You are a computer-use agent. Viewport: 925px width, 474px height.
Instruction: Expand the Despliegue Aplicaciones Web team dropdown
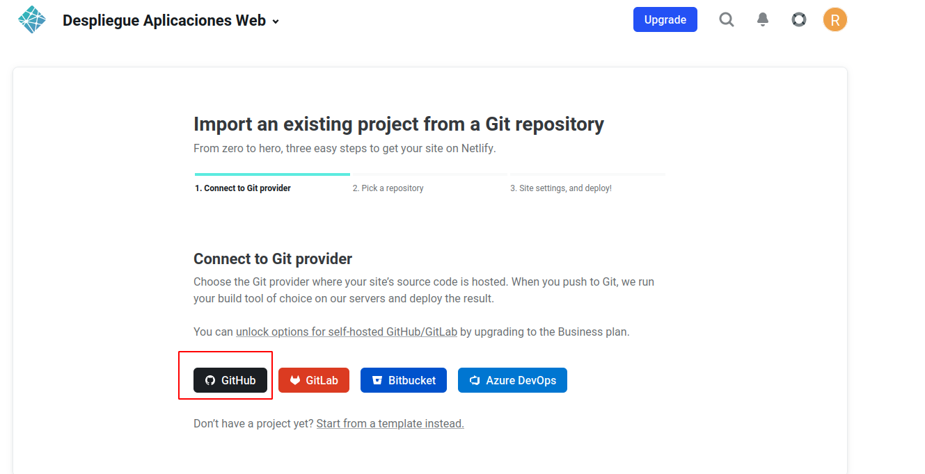276,22
